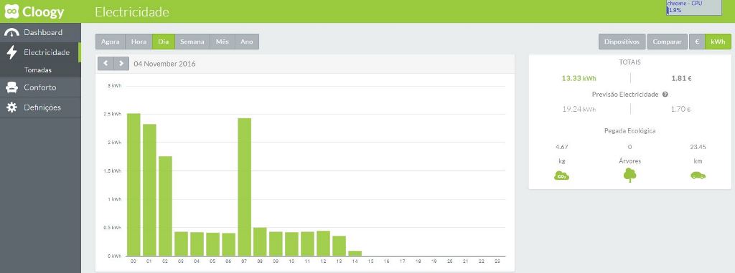Screen dimensions: 735x273
Task: Open the Dispositivos button
Action: click(622, 42)
